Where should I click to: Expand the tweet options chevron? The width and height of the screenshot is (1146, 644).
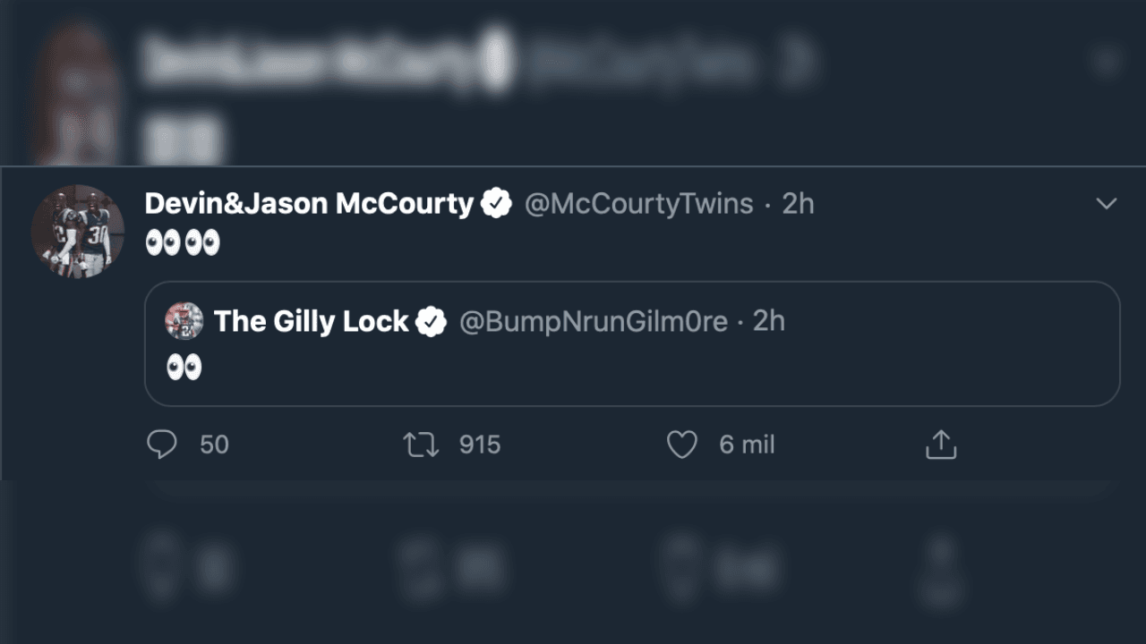(x=1107, y=204)
